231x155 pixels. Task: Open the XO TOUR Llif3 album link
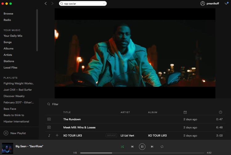coord(157,135)
